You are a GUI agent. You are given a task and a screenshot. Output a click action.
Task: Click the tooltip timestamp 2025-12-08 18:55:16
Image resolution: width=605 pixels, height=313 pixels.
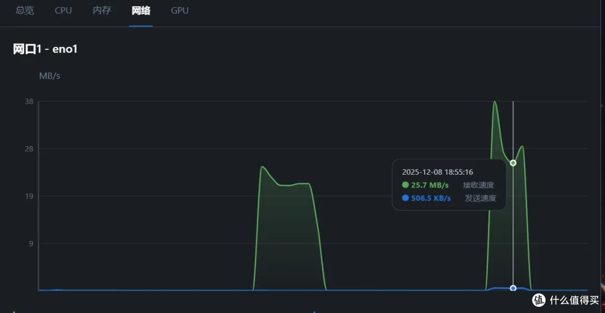438,172
